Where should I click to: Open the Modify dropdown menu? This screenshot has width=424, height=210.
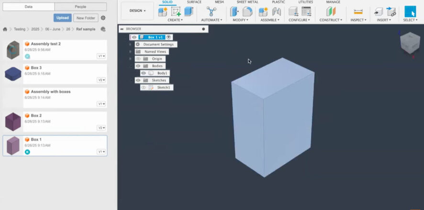click(240, 20)
